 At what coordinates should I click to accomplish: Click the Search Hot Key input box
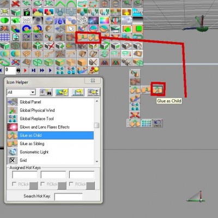68,197
